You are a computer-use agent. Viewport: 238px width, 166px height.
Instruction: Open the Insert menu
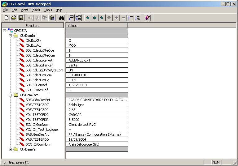(x=36, y=10)
